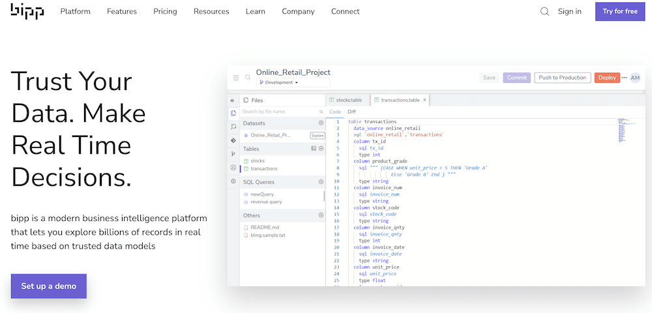Click code line "column product_grade"

[381, 161]
